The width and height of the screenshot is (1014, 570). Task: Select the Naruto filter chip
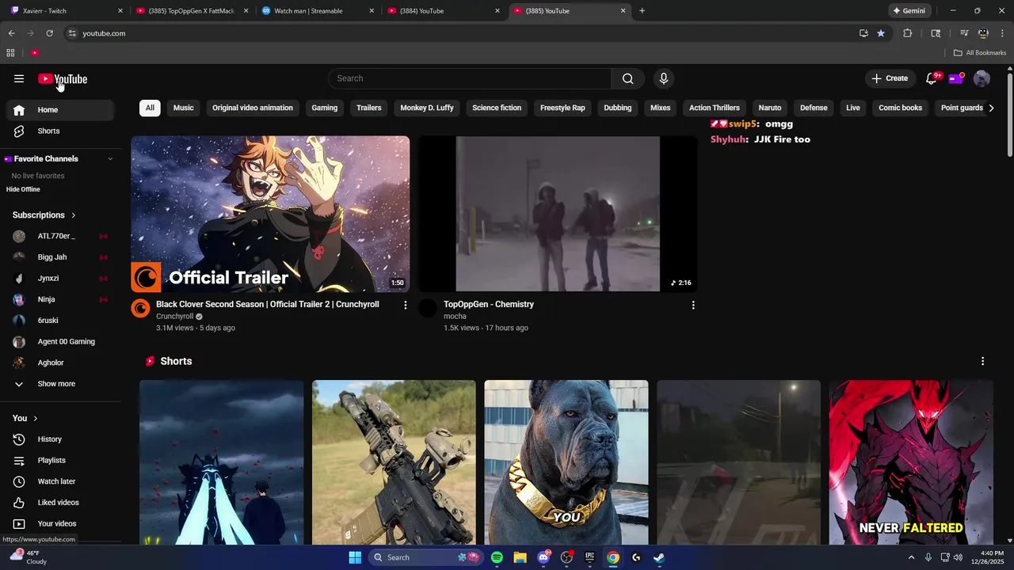[770, 108]
